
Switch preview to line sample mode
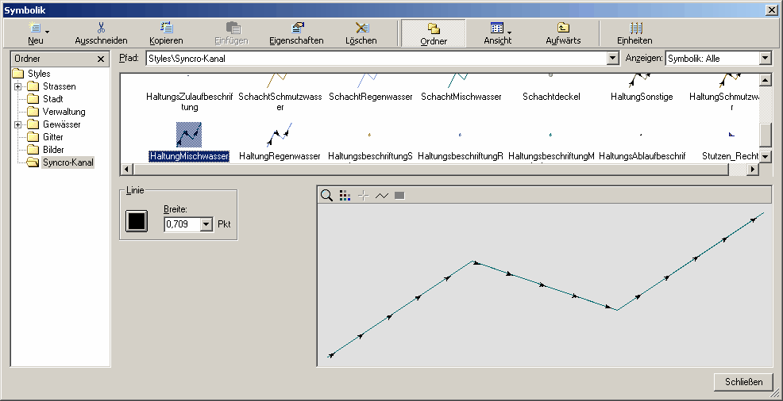(382, 195)
